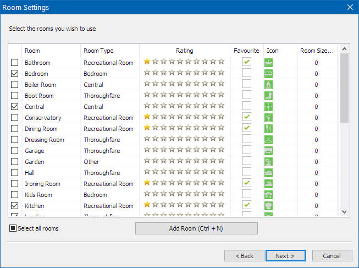The width and height of the screenshot is (359, 268).
Task: Click the Bedroom row bed icon
Action: pyautogui.click(x=268, y=74)
